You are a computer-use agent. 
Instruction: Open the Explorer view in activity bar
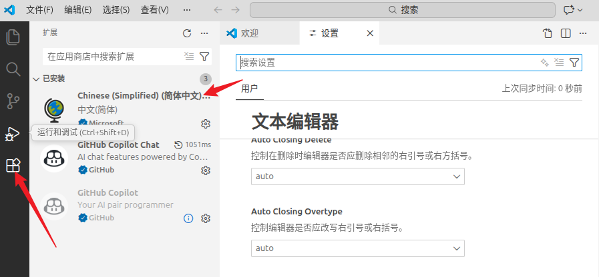coord(13,37)
